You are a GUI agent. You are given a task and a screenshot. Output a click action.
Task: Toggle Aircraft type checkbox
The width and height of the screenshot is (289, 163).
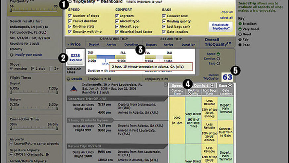(117, 21)
